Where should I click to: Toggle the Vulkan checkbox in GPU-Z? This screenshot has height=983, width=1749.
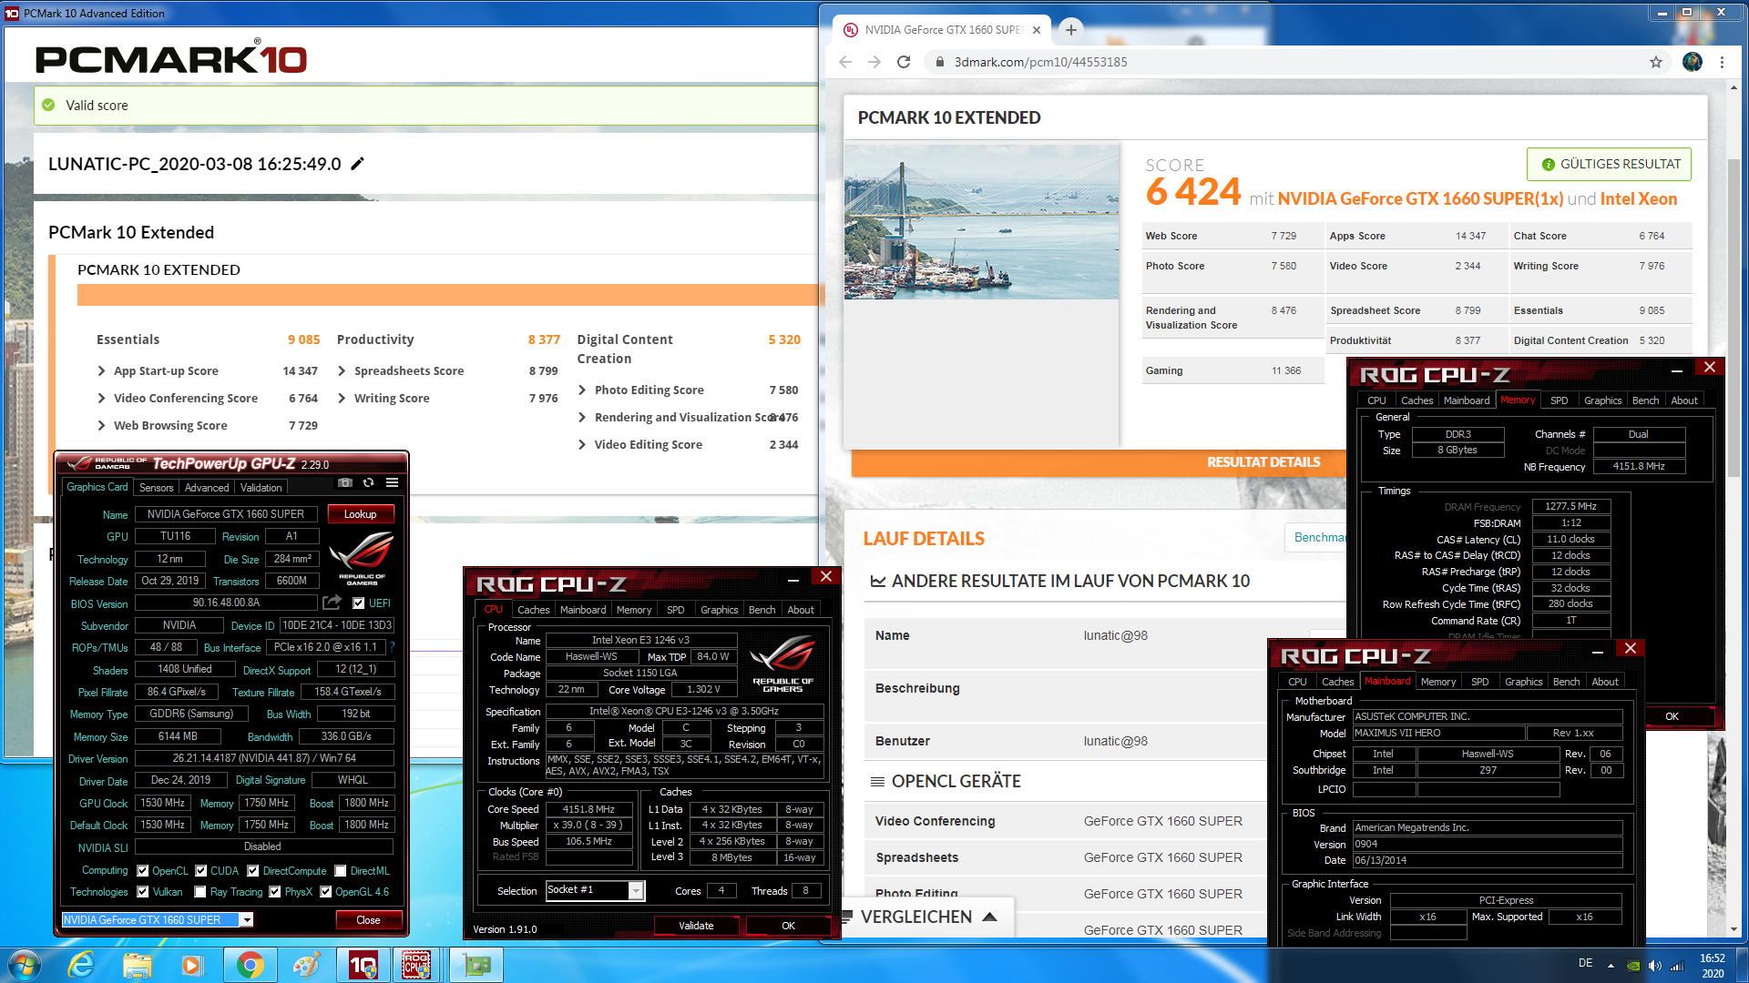(x=142, y=892)
